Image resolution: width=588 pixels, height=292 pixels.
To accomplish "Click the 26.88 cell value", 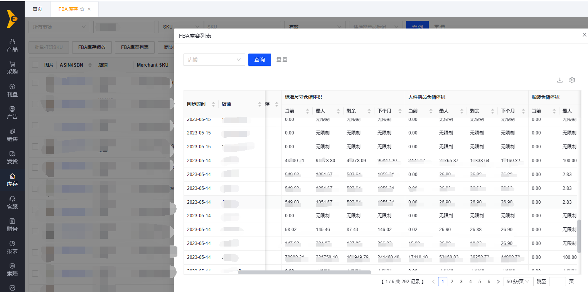I will click(476, 230).
